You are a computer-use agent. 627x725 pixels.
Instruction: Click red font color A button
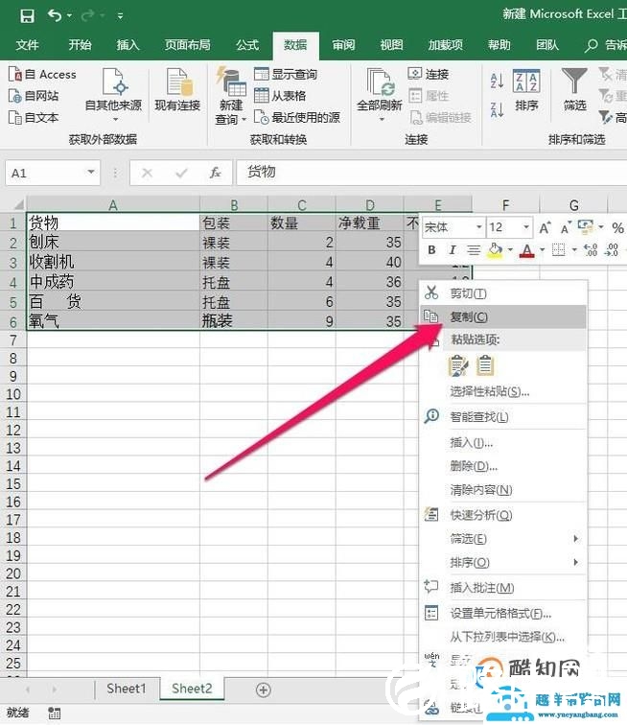[x=527, y=250]
